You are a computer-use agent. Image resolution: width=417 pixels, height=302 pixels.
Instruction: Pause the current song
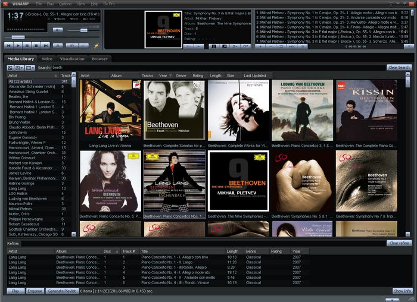(27, 46)
